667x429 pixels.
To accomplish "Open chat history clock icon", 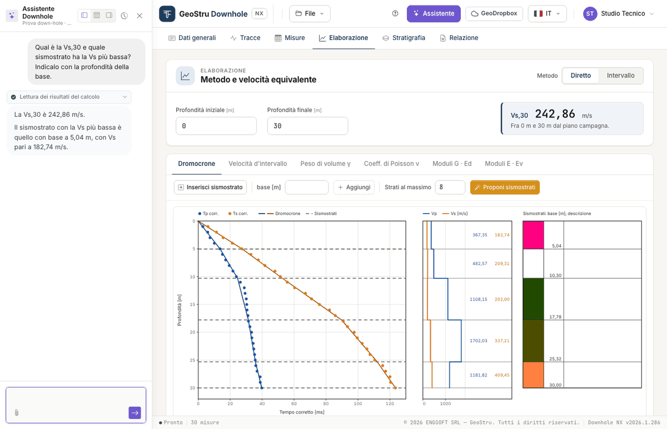I will pos(125,16).
